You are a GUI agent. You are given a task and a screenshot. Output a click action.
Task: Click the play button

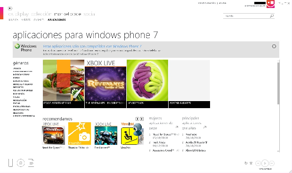265,163
